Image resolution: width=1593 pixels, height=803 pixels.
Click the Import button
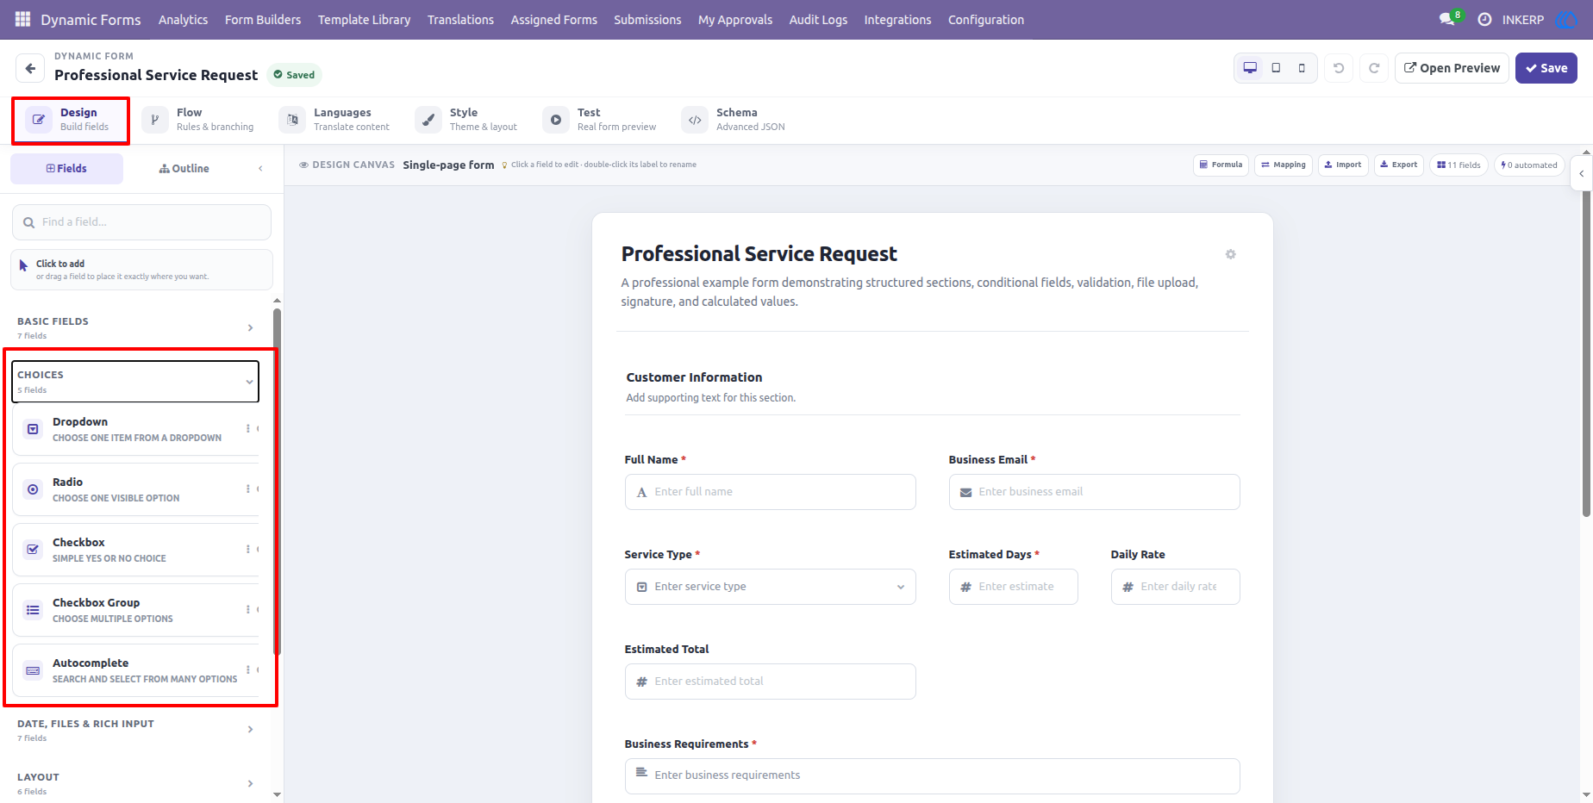coord(1343,165)
